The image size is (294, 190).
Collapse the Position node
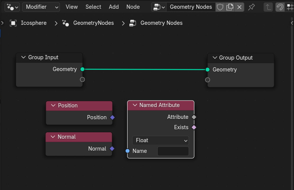tap(53, 106)
